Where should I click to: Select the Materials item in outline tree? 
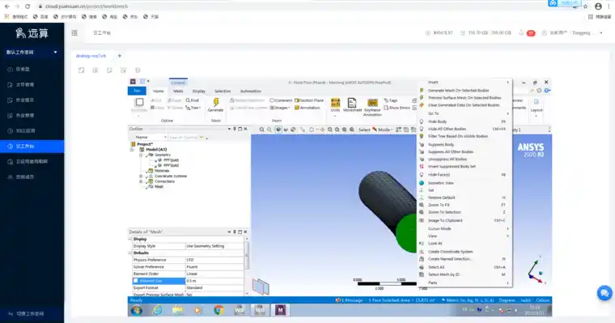[162, 171]
